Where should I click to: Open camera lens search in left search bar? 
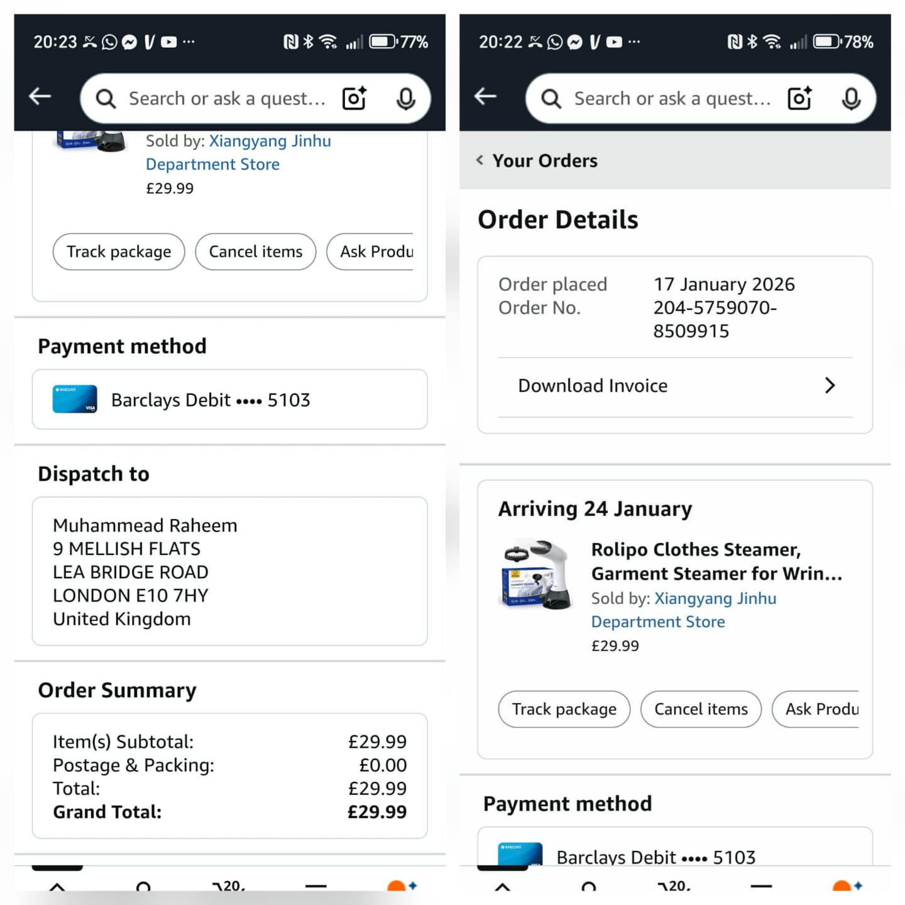tap(354, 98)
